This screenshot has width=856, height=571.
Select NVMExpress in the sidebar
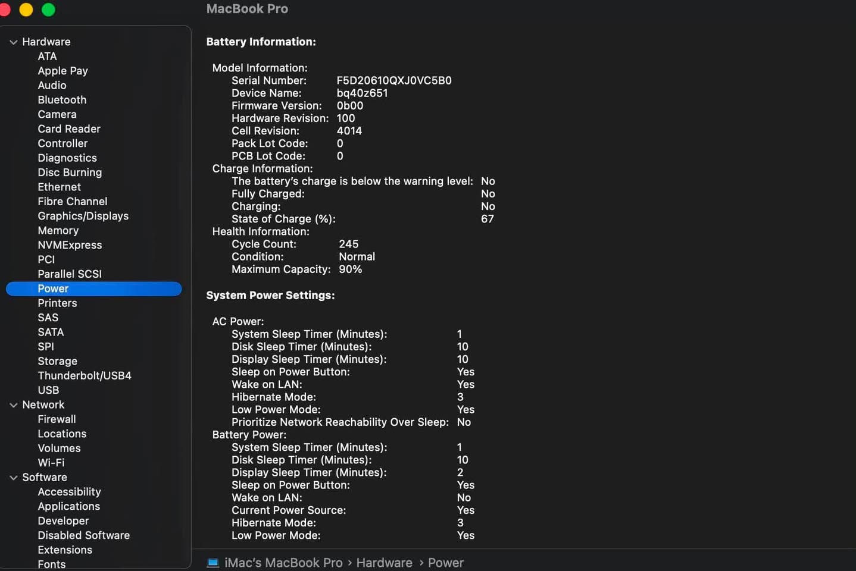click(70, 245)
